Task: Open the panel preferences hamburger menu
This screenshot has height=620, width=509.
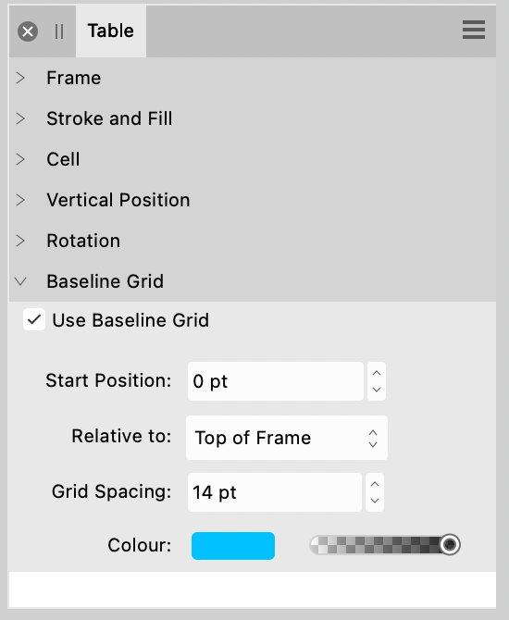Action: coord(474,30)
